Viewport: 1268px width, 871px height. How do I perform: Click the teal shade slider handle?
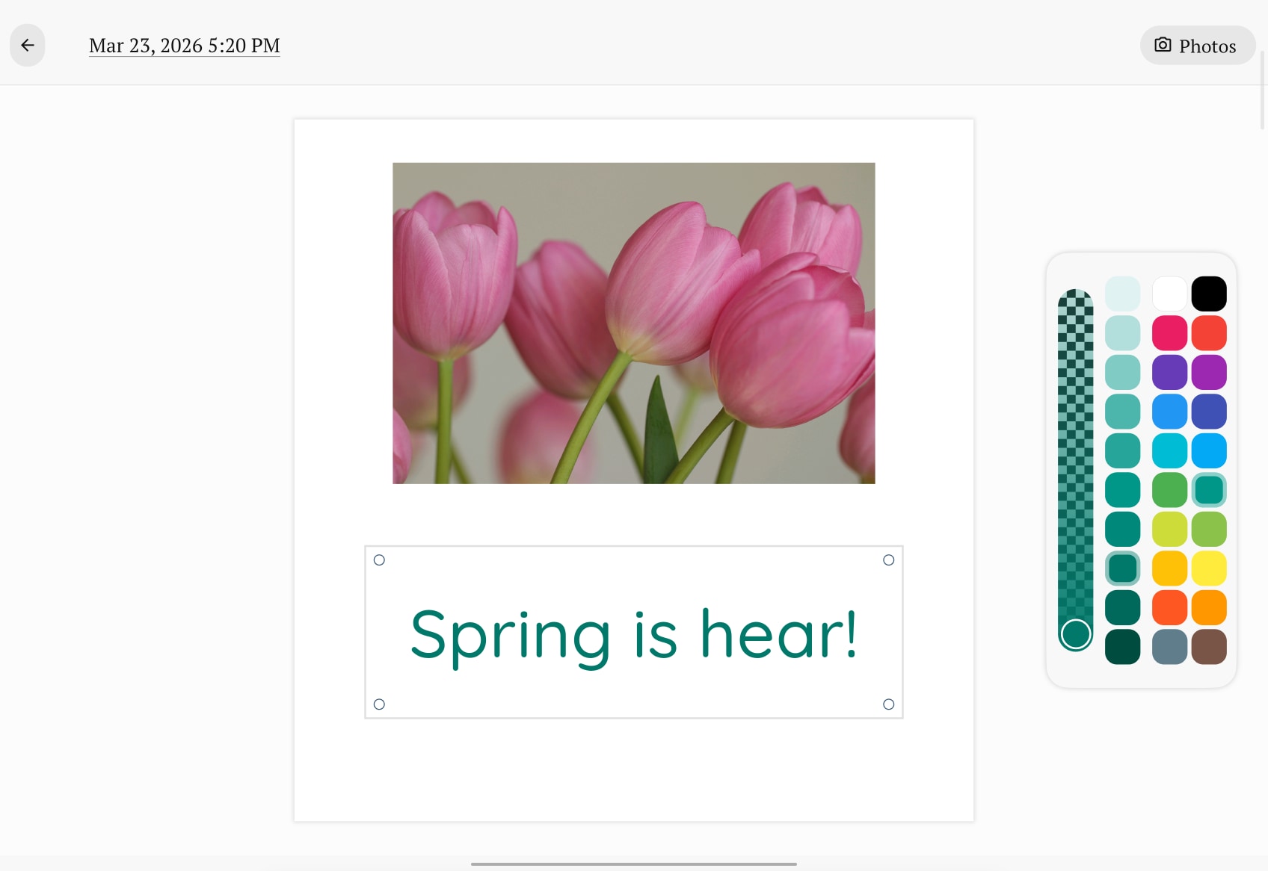point(1075,634)
